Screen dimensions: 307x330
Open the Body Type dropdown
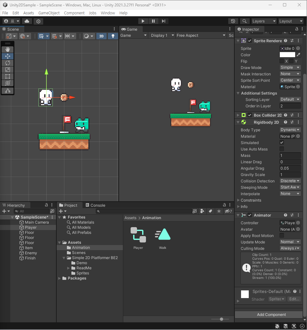tap(290, 130)
